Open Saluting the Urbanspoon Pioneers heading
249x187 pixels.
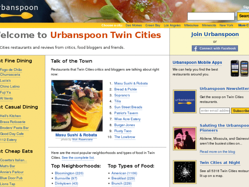tap(224, 128)
